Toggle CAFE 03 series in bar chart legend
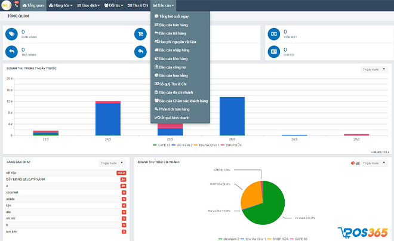The height and width of the screenshot is (241, 394). [x=162, y=145]
